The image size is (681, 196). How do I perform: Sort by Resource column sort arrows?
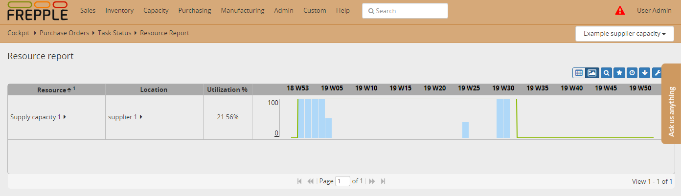(69, 90)
